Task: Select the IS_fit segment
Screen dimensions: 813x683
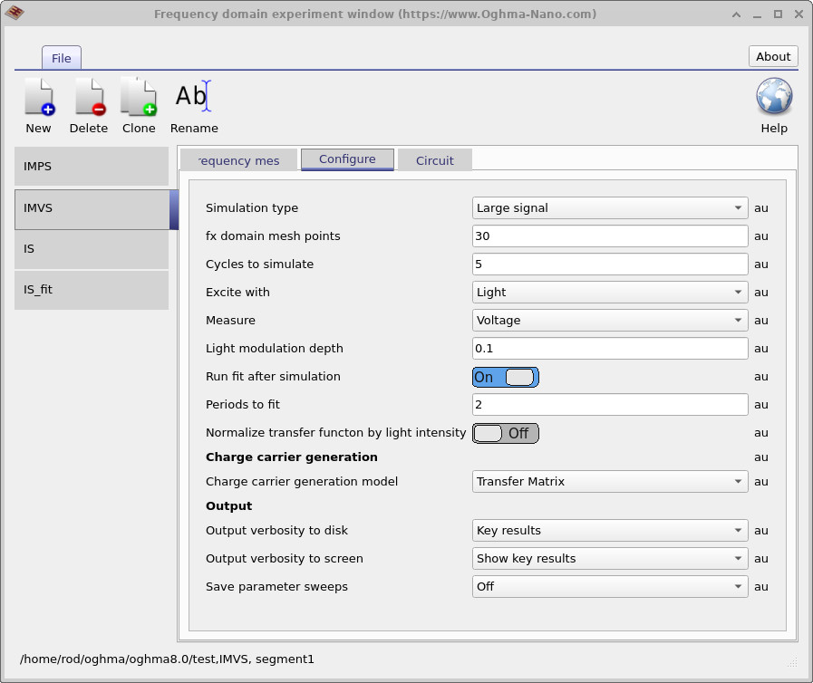Action: tap(91, 290)
